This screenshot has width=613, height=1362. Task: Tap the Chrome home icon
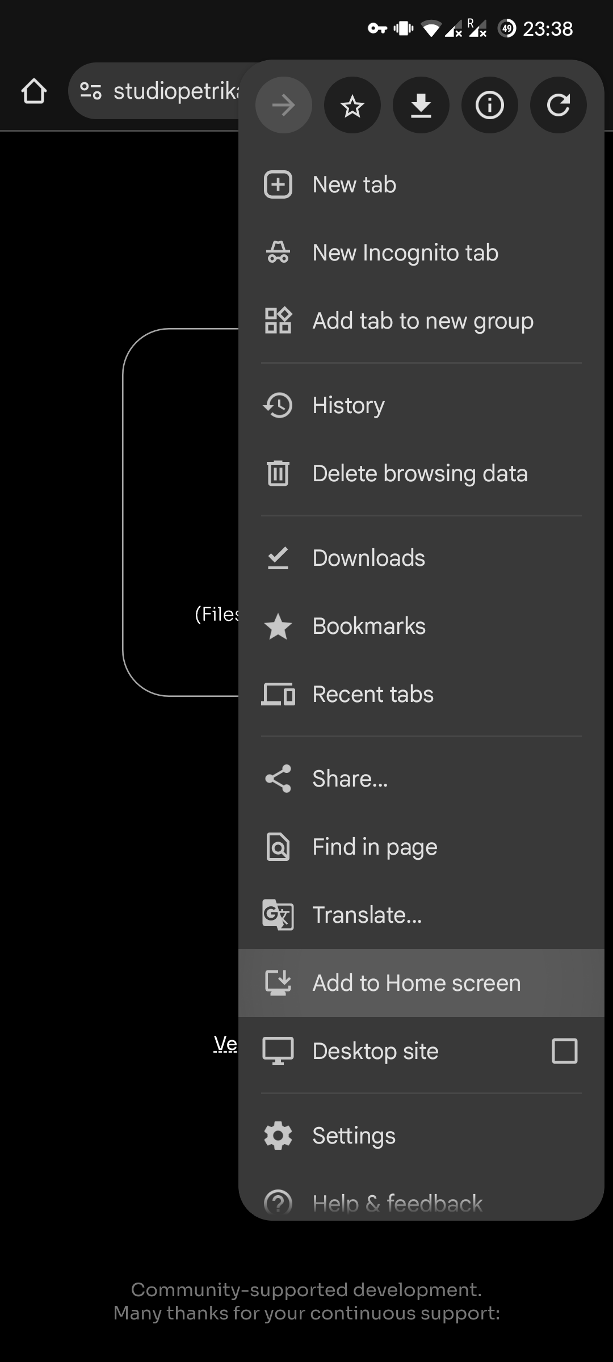point(33,91)
